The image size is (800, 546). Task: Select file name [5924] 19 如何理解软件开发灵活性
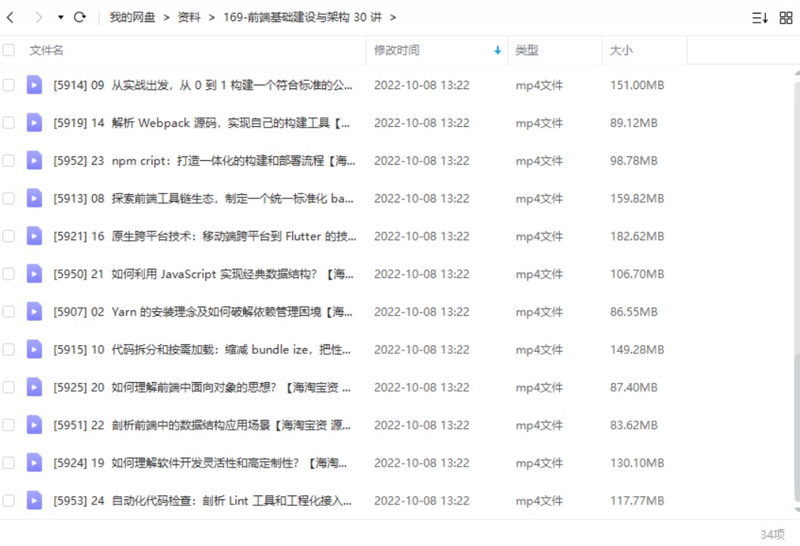pos(200,463)
